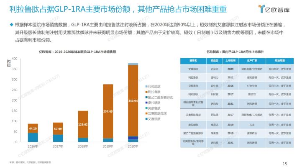The width and height of the screenshot is (297, 167).
Task: Select the 2016年 orange segment labeled 44.10
Action: pos(33,128)
